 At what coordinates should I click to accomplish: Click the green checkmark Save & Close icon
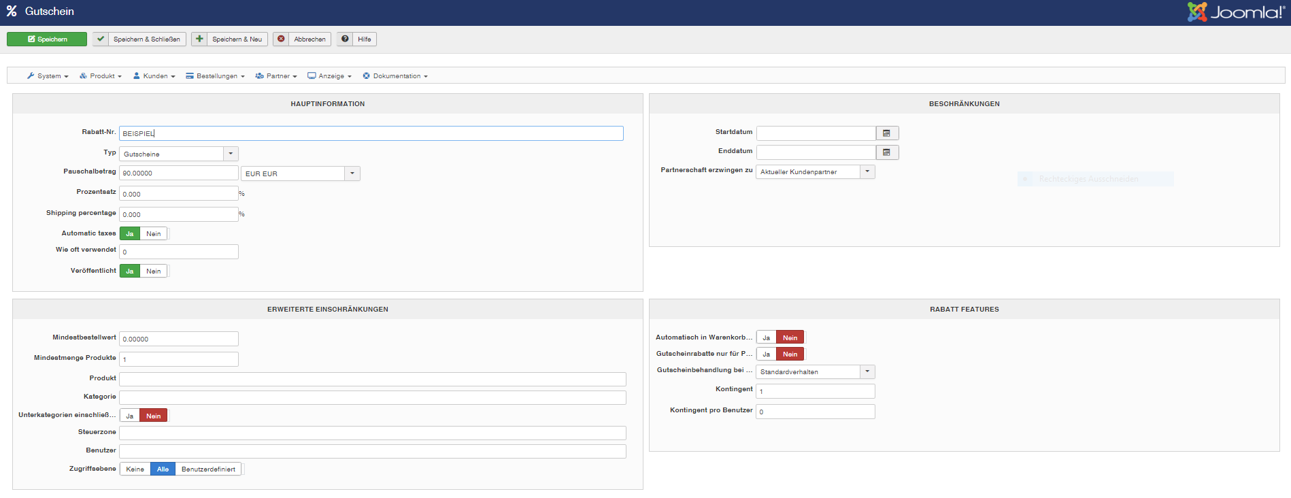click(x=101, y=39)
